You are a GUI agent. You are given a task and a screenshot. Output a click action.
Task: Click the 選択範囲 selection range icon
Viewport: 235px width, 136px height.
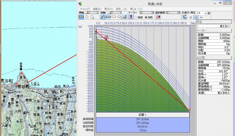tap(158, 17)
